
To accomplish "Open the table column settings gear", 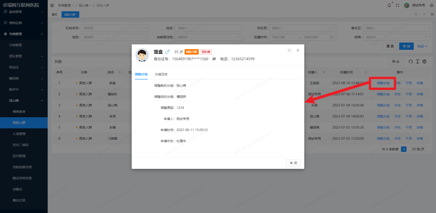I will [425, 61].
